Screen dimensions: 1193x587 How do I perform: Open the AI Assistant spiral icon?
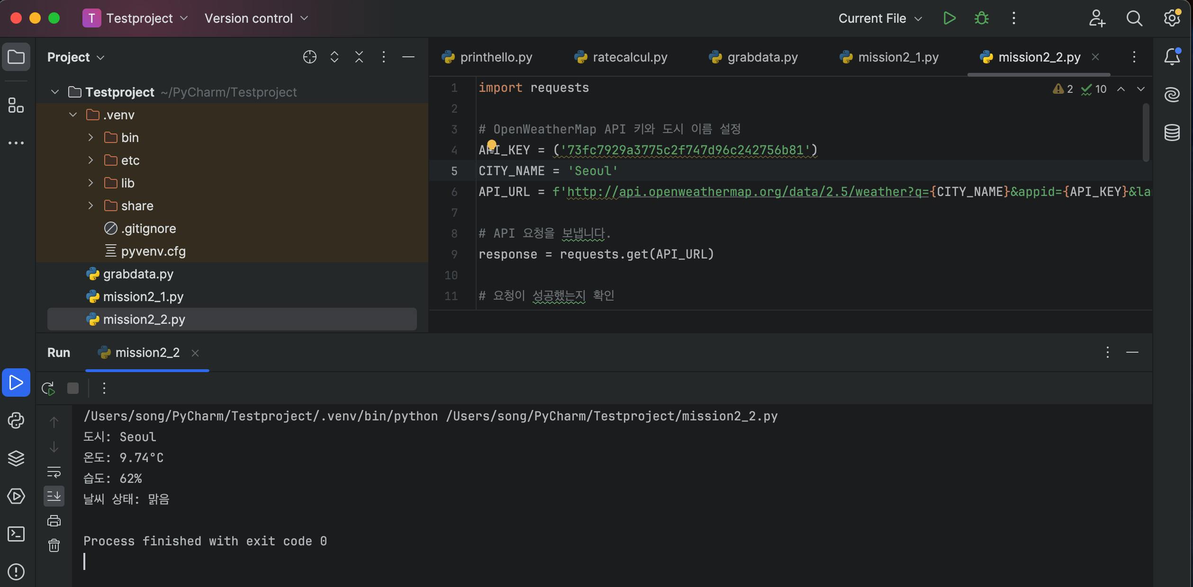pos(1172,95)
